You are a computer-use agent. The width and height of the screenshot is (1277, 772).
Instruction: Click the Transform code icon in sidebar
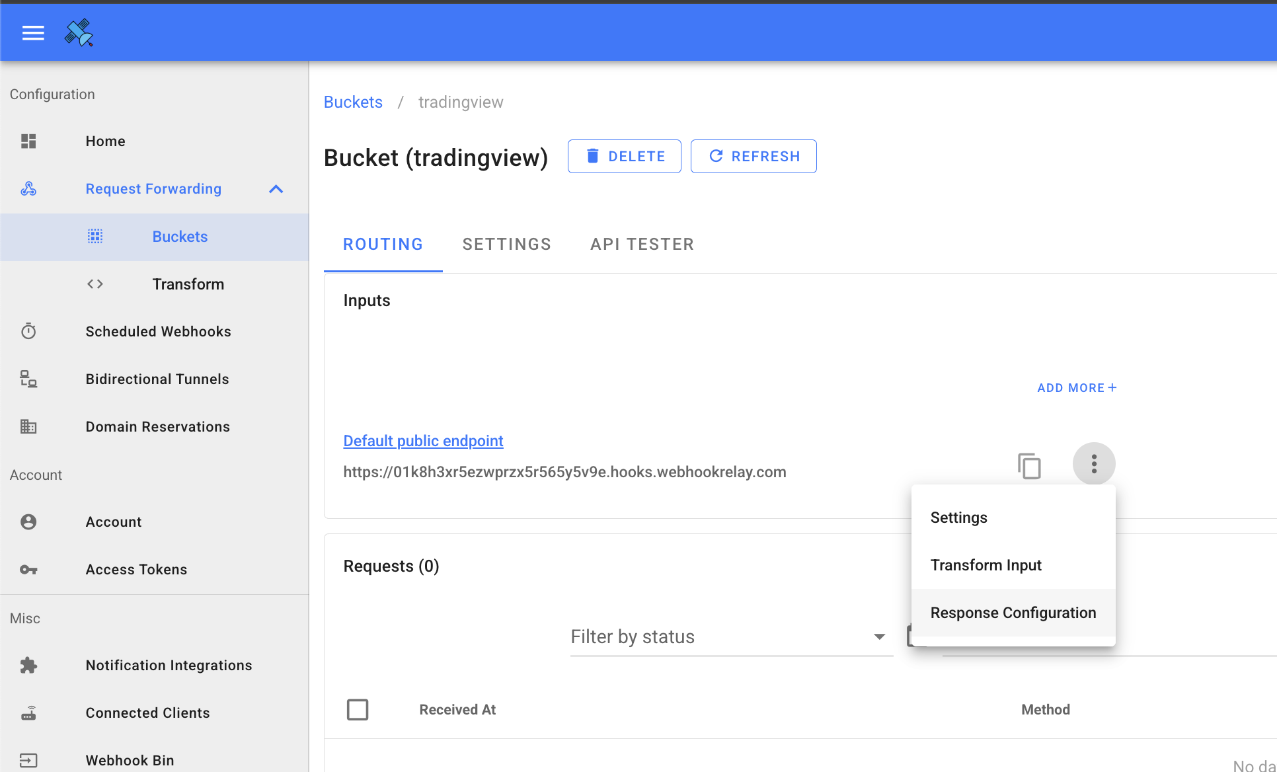(95, 284)
